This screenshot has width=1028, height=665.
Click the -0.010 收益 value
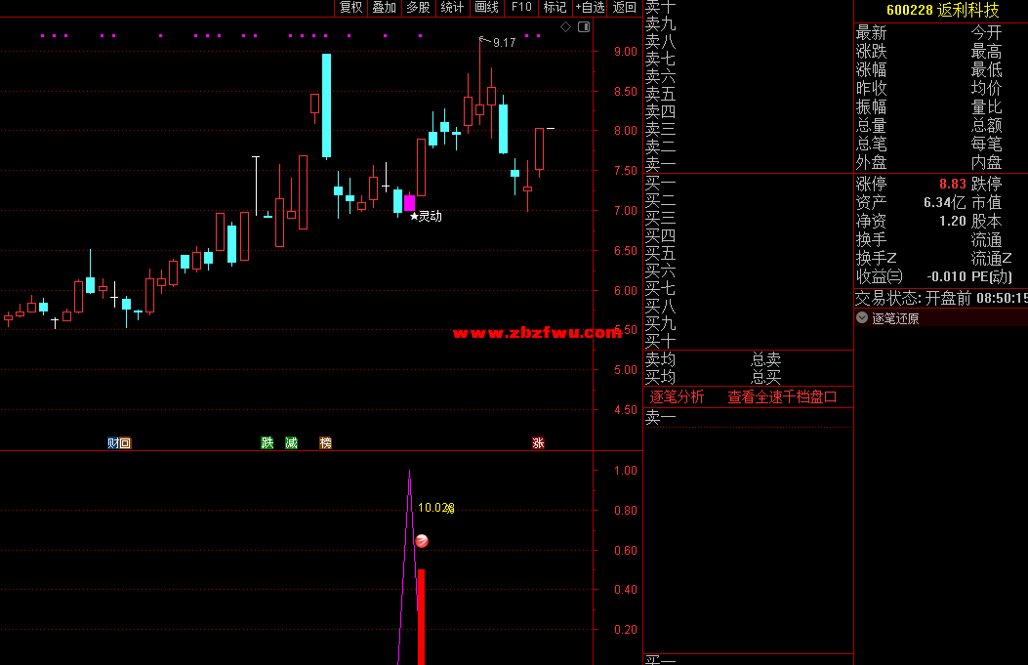(946, 276)
